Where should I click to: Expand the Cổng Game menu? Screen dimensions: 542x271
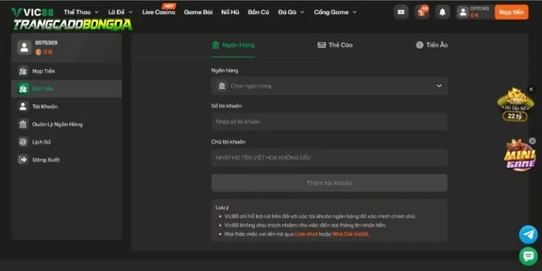[335, 12]
